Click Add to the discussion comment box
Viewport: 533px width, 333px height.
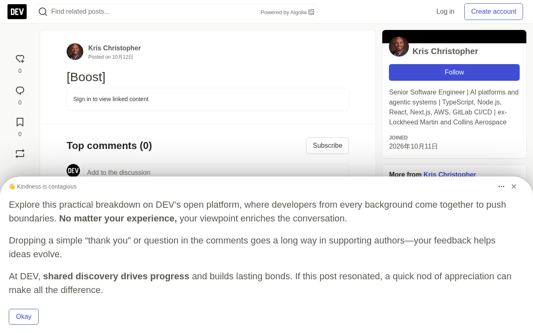(x=216, y=171)
